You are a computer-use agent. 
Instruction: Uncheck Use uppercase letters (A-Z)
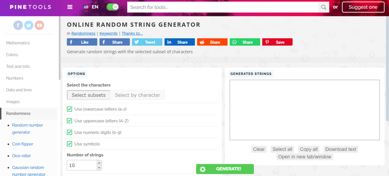70,121
